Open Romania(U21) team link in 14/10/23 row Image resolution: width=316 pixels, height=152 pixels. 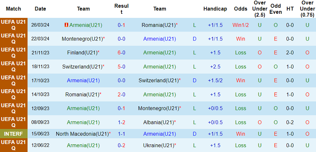click(x=82, y=94)
